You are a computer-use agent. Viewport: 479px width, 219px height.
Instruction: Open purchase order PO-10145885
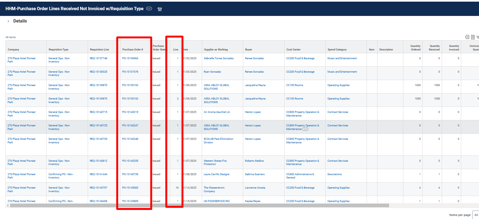click(130, 201)
